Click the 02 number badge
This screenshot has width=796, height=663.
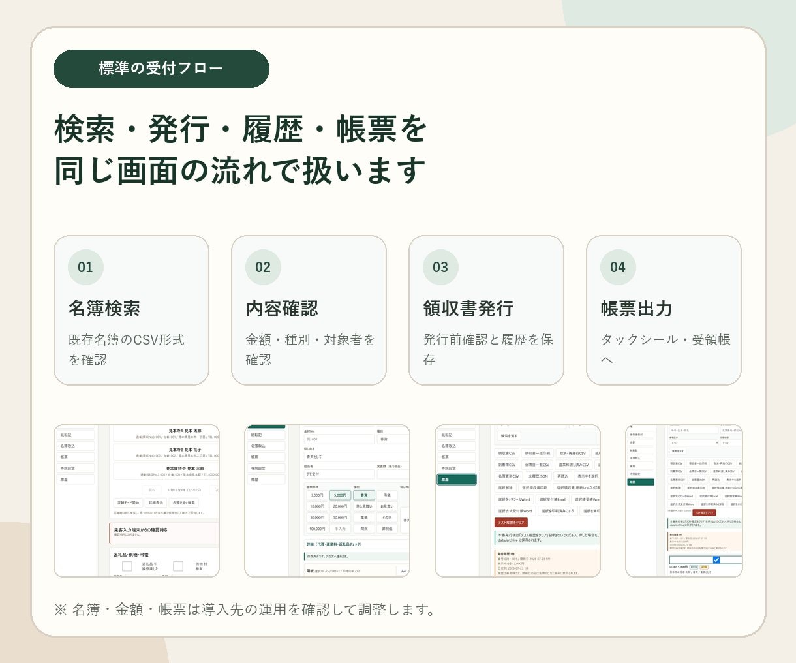click(x=263, y=267)
